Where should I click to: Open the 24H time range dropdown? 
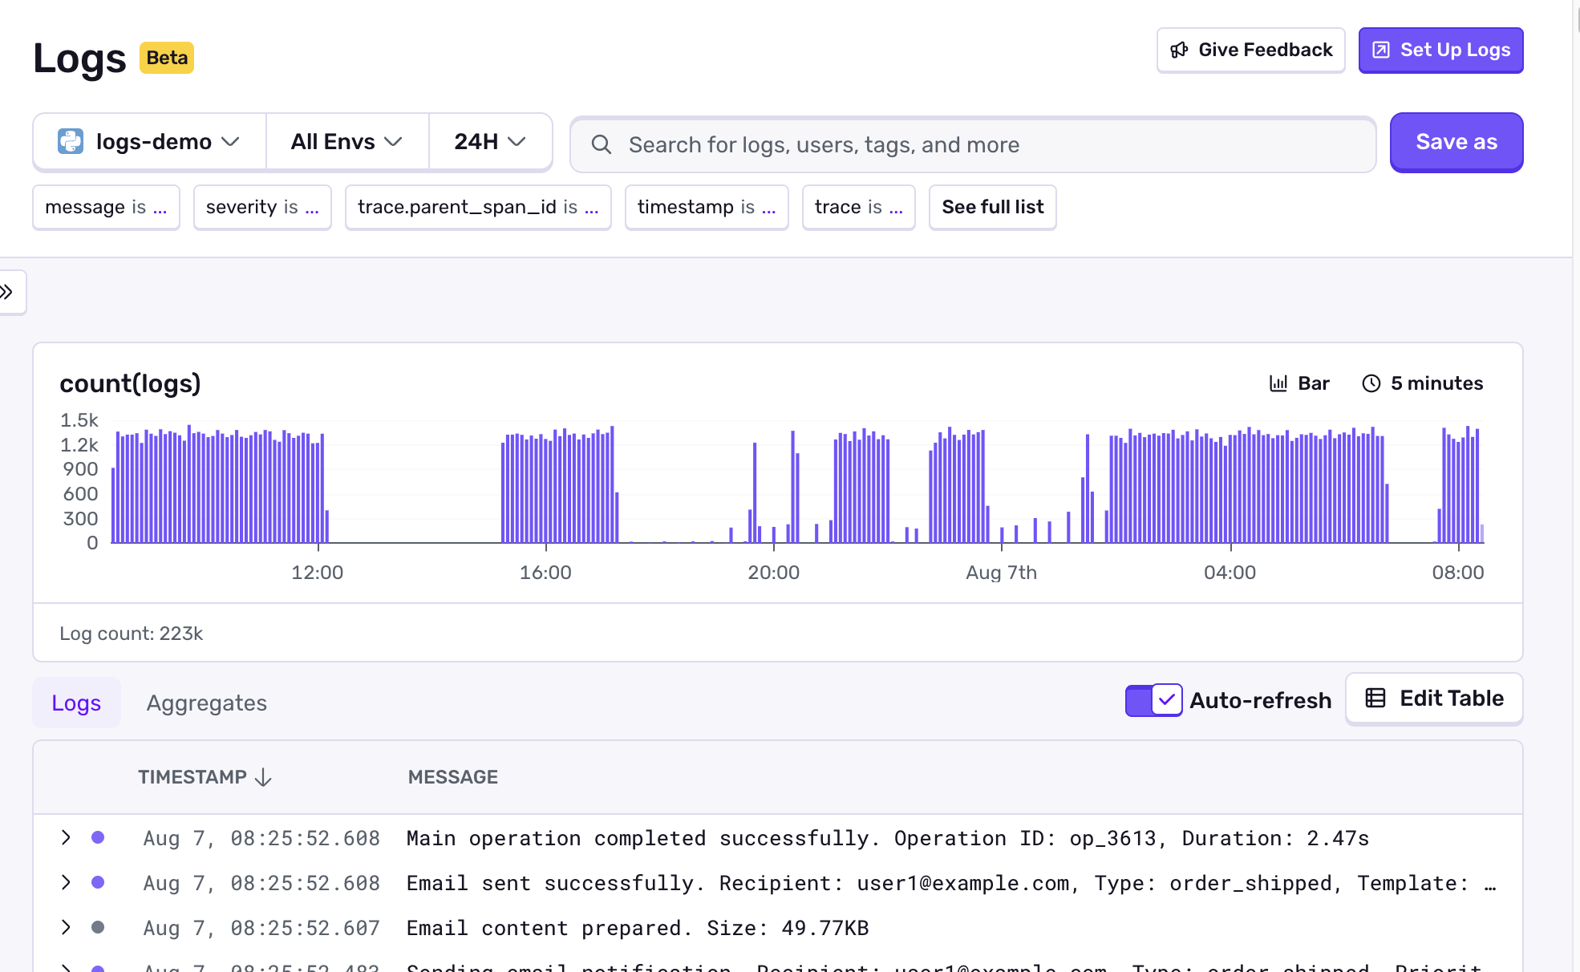[490, 142]
